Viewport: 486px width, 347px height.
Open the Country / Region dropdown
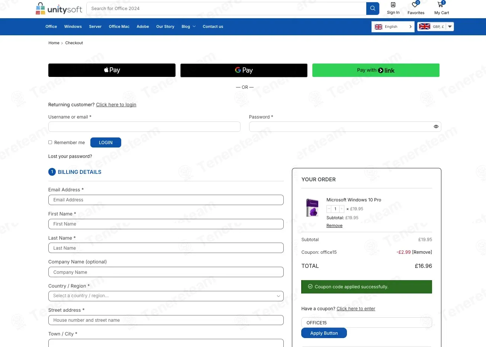(x=166, y=296)
